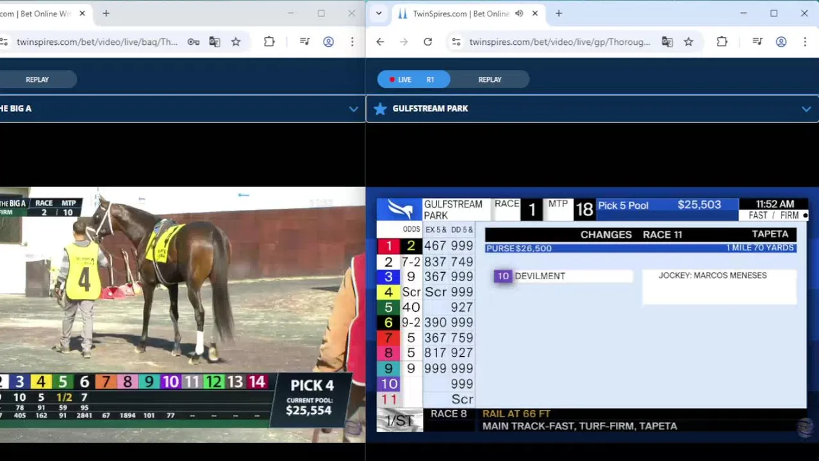This screenshot has height=461, width=819.
Task: View site information icon in right window
Action: coord(456,42)
